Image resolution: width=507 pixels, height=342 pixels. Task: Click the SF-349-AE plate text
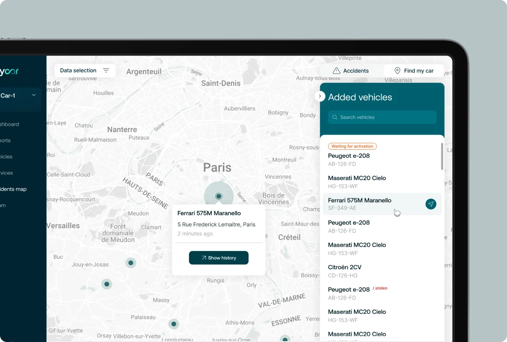pyautogui.click(x=342, y=208)
